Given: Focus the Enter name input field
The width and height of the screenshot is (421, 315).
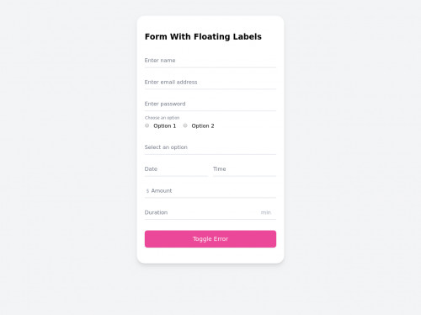Looking at the screenshot, I should pos(210,61).
